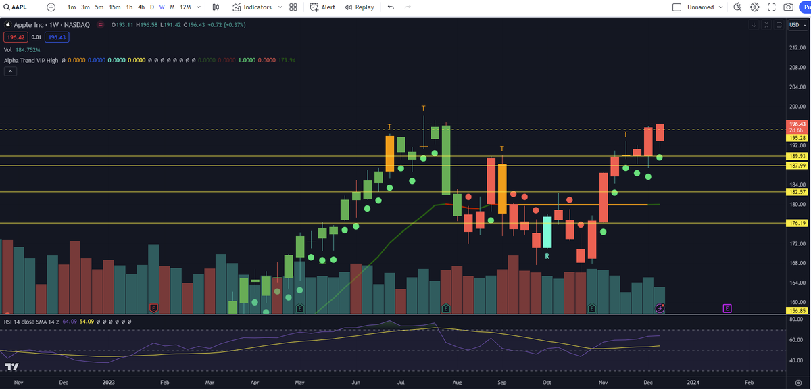Click the compare or add symbol plus icon
Screen dimensions: 811x390
click(51, 7)
